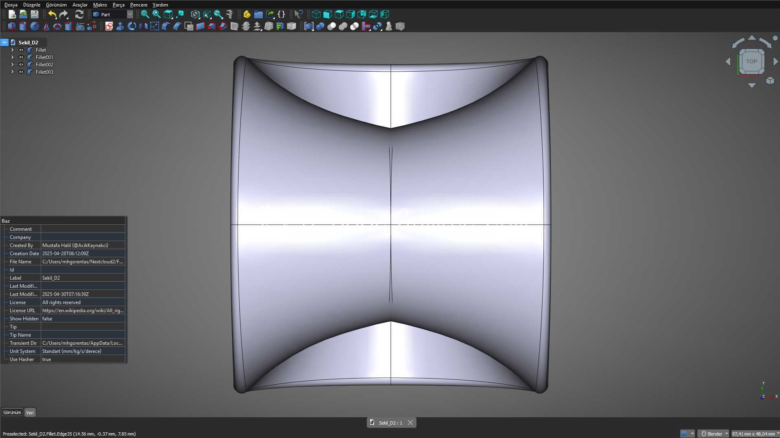Select the Revolve tool

tap(131, 26)
